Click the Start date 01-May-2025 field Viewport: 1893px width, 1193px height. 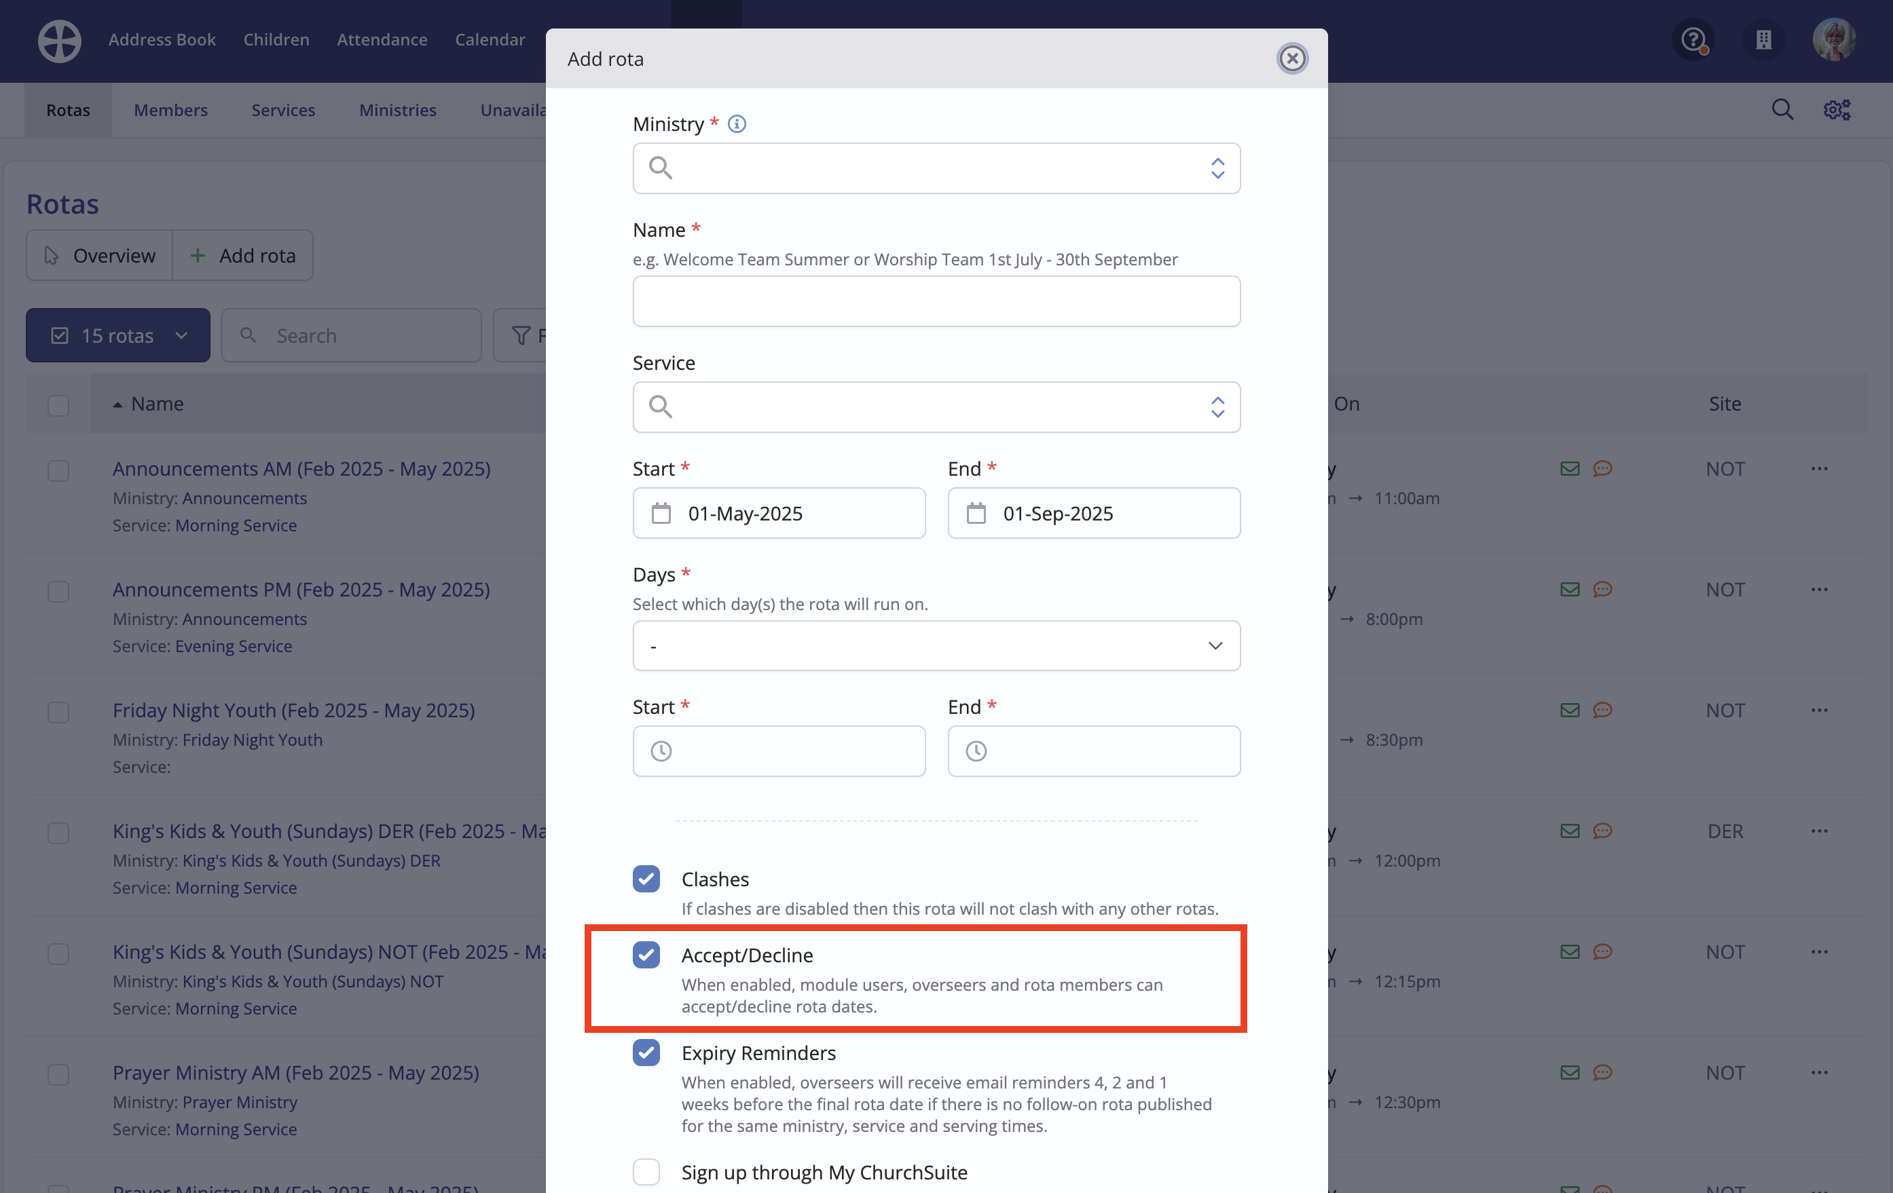[x=779, y=513]
